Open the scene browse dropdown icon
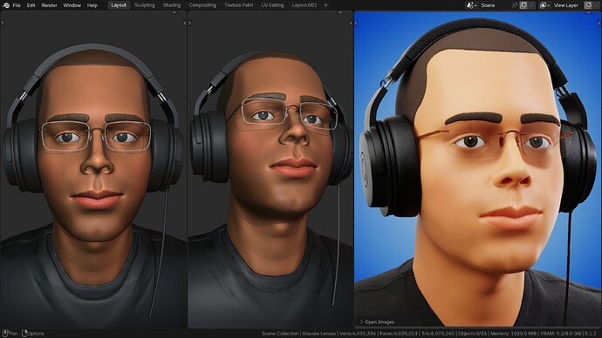Viewport: 602px width, 338px height. (471, 5)
